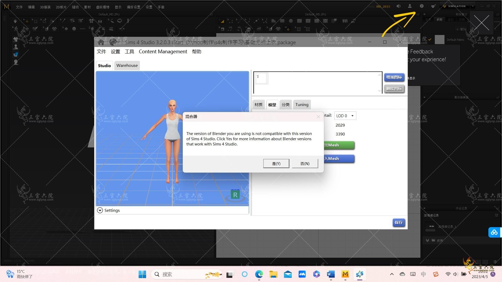502x282 pixels.
Task: Click the taskbar search box
Action: point(187,274)
